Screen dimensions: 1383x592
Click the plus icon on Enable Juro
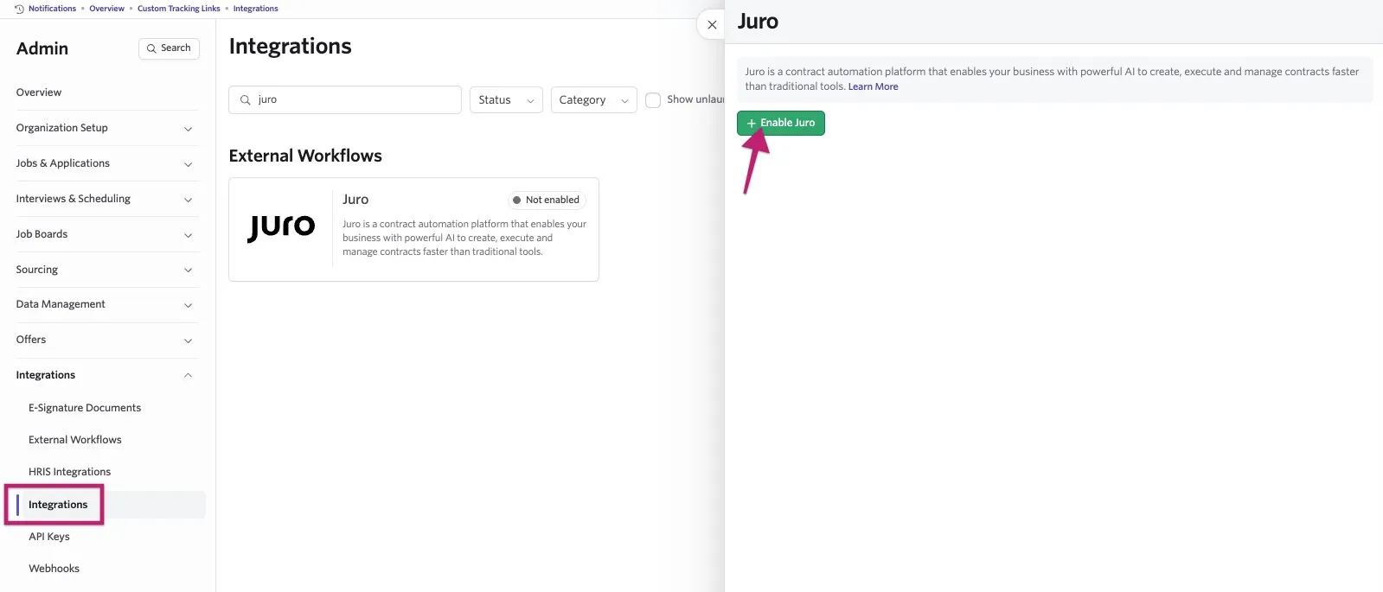(x=751, y=124)
